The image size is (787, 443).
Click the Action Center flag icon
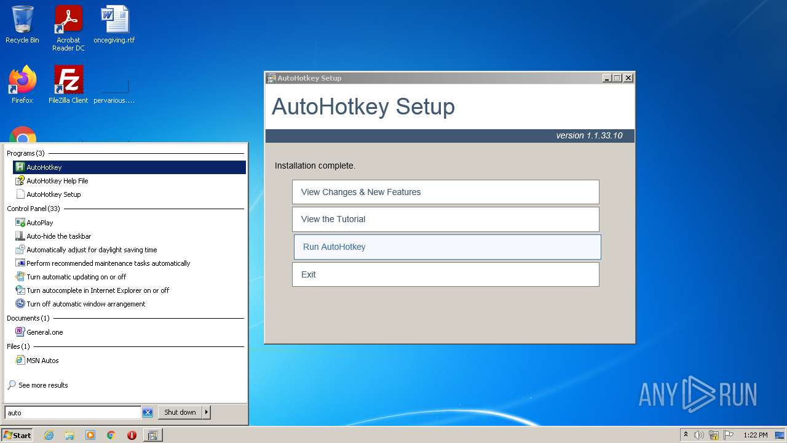click(x=729, y=435)
